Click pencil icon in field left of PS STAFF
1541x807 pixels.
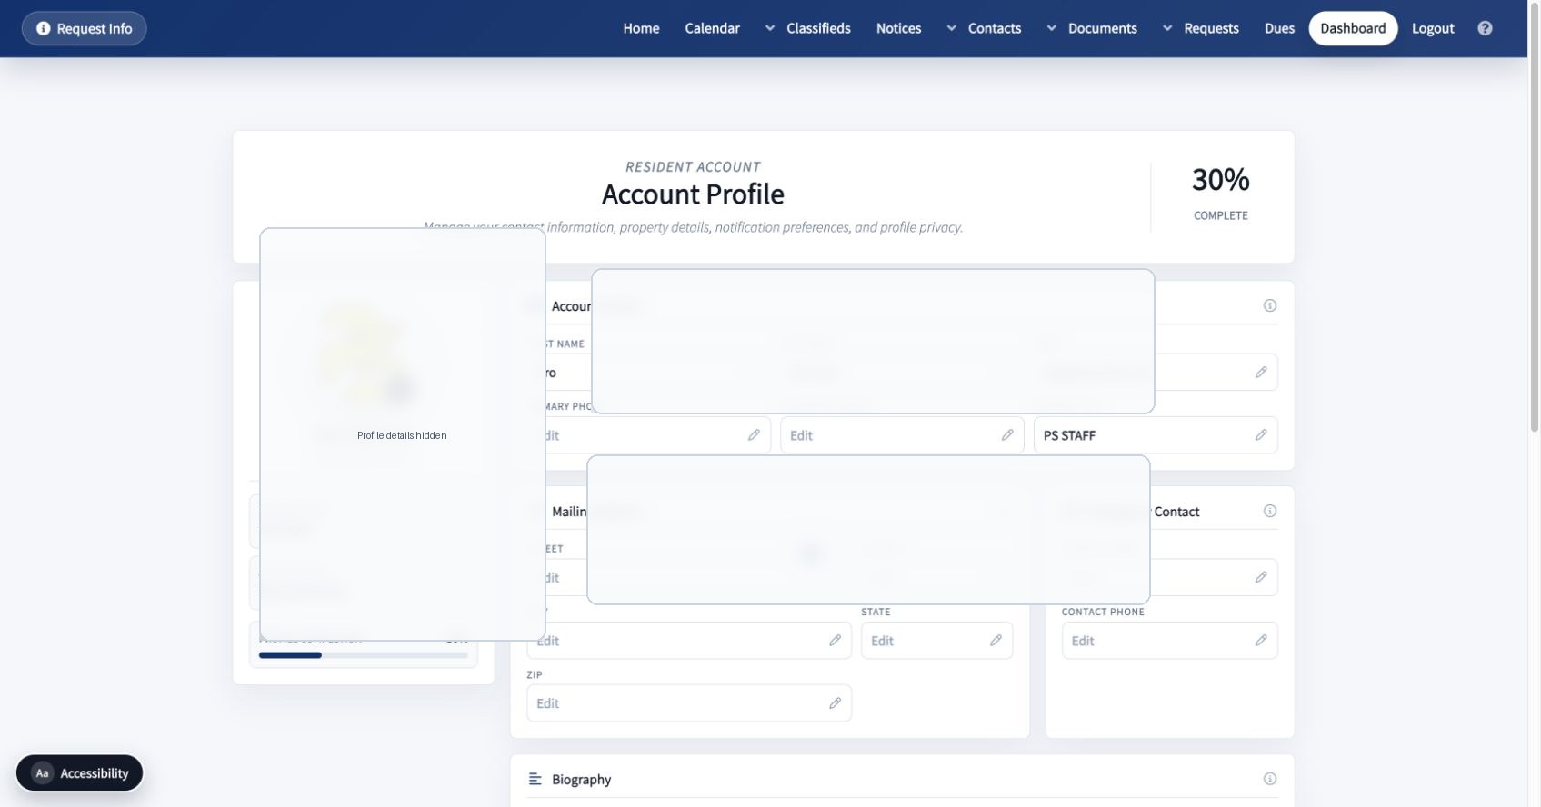tap(1007, 435)
